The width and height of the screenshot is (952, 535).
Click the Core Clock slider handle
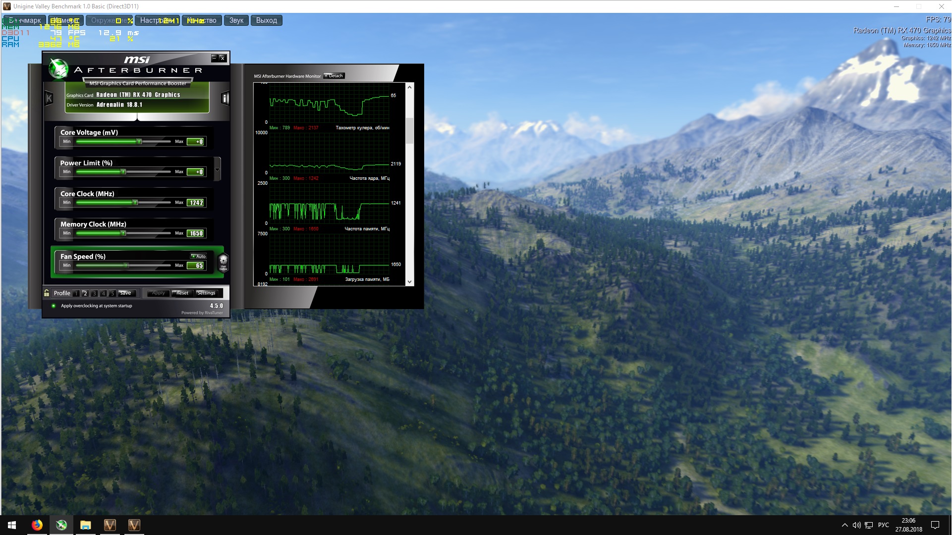pos(135,203)
